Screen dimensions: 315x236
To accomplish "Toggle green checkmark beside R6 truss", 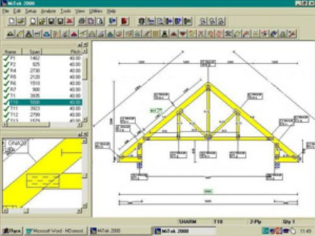I will (6, 83).
